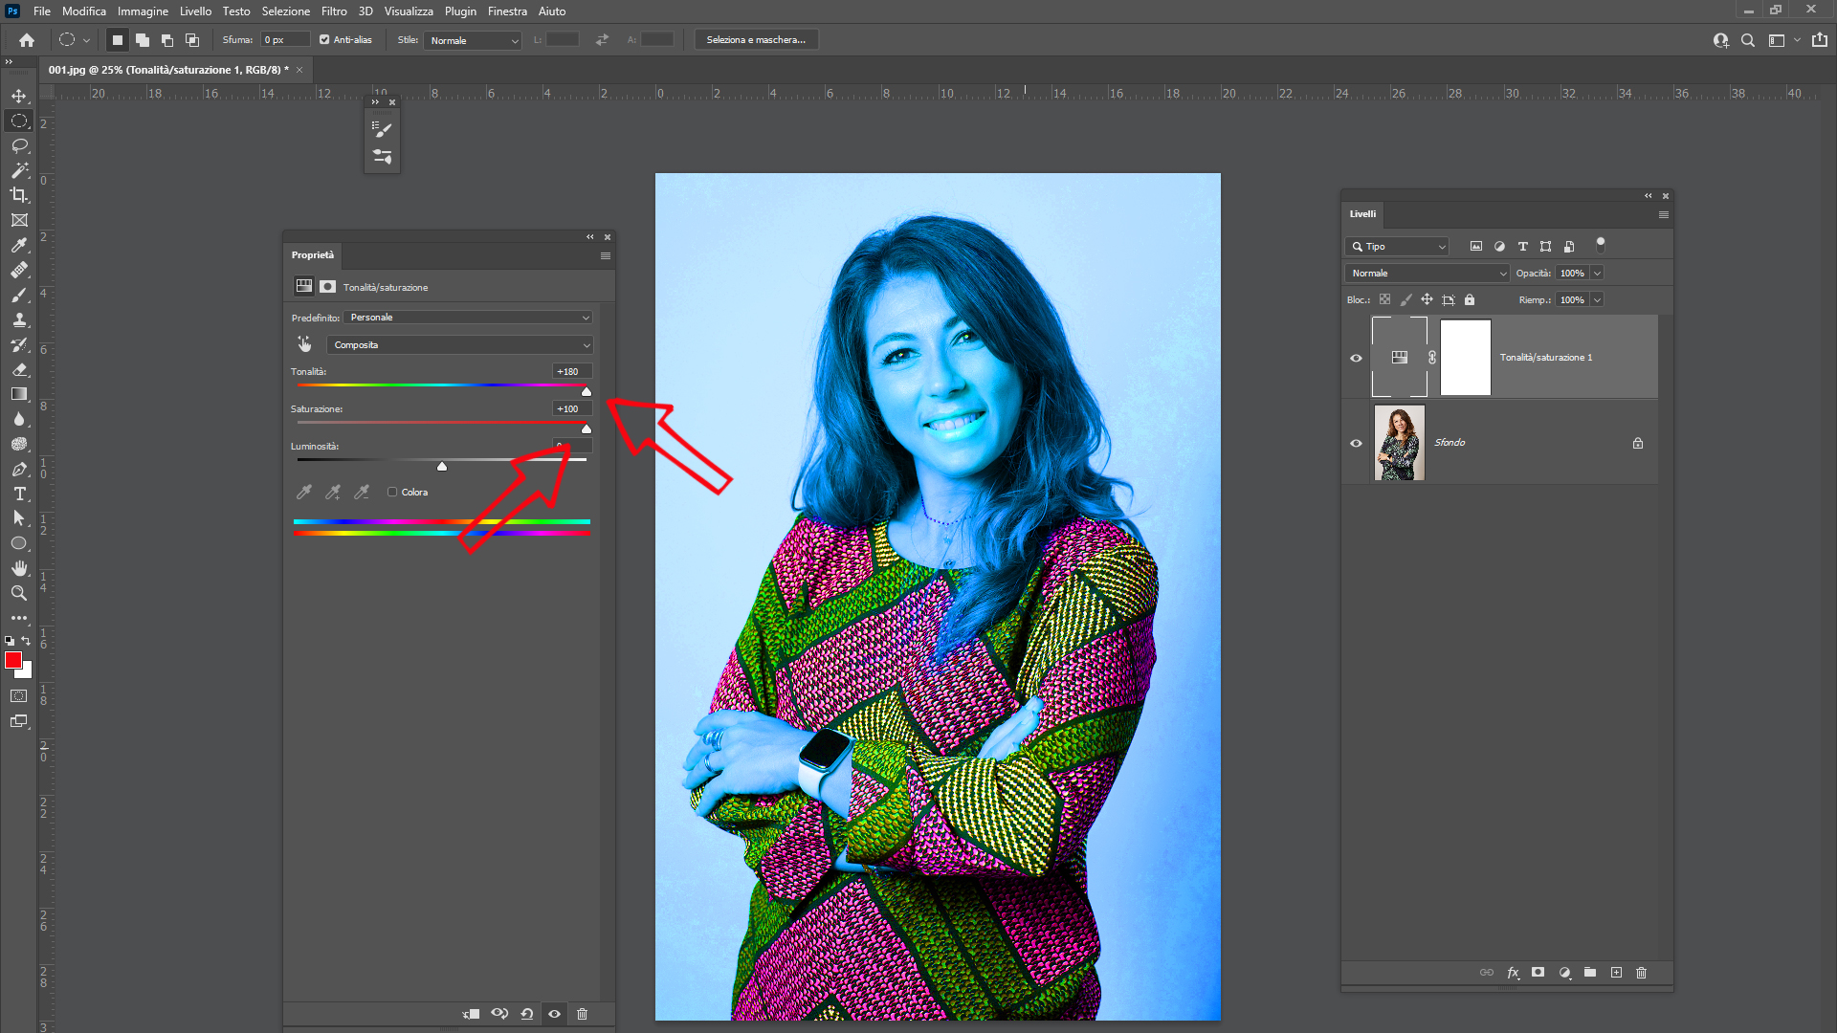1837x1033 pixels.
Task: Click the Luminosità slider handle
Action: tap(442, 467)
